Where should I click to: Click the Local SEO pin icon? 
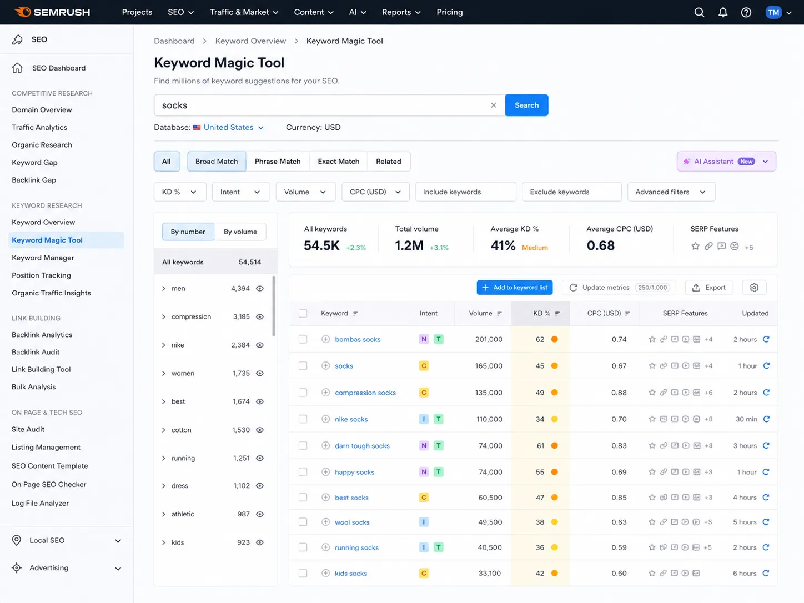coord(17,540)
